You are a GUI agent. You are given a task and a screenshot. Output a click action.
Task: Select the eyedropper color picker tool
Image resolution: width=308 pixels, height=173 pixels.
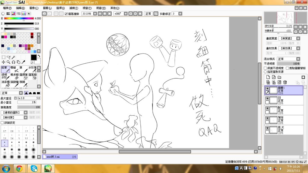pyautogui.click(x=23, y=62)
